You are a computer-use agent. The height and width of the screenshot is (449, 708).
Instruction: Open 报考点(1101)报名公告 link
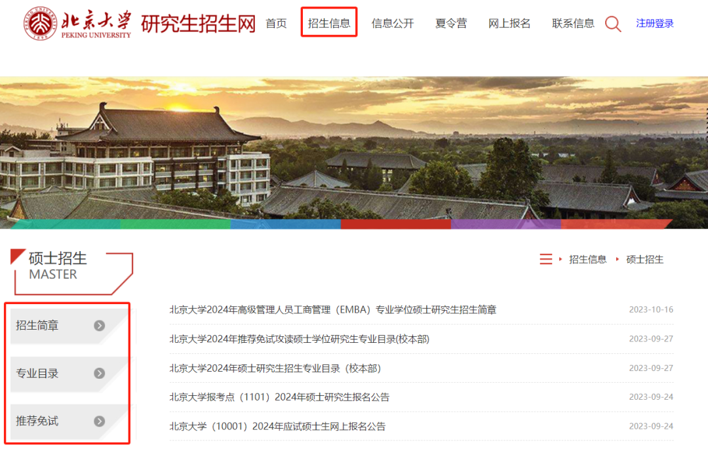[279, 397]
